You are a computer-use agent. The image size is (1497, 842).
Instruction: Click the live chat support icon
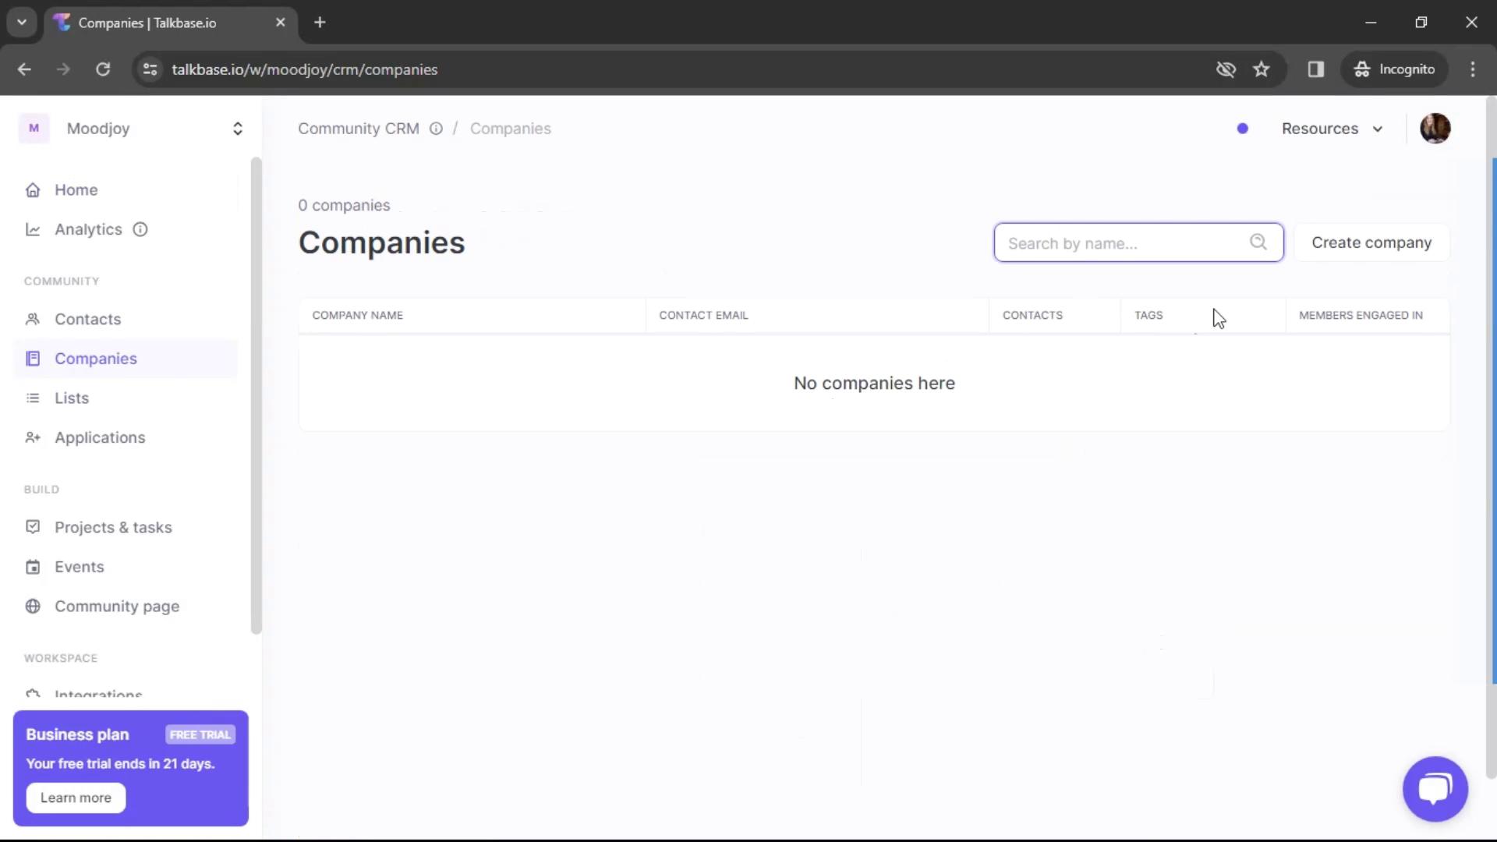tap(1435, 788)
